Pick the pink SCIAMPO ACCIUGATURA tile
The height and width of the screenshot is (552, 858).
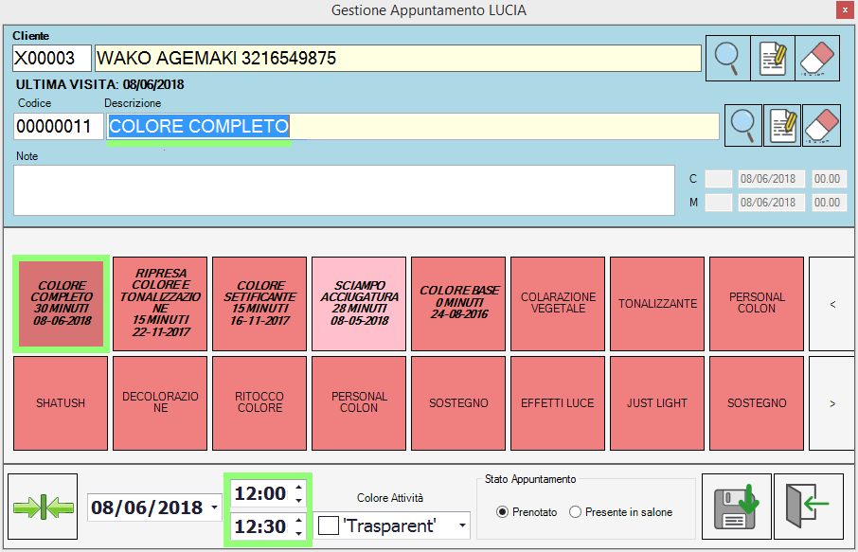pos(359,303)
